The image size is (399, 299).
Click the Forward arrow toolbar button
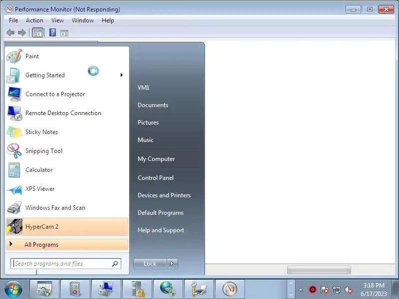tap(22, 32)
